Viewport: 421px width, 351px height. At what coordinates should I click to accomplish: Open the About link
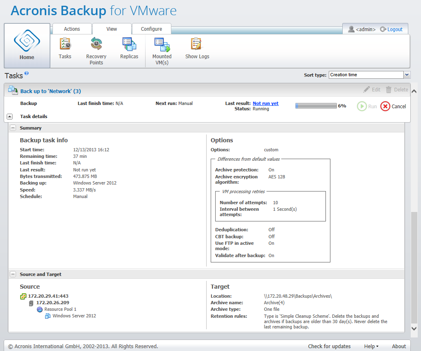[x=399, y=346]
